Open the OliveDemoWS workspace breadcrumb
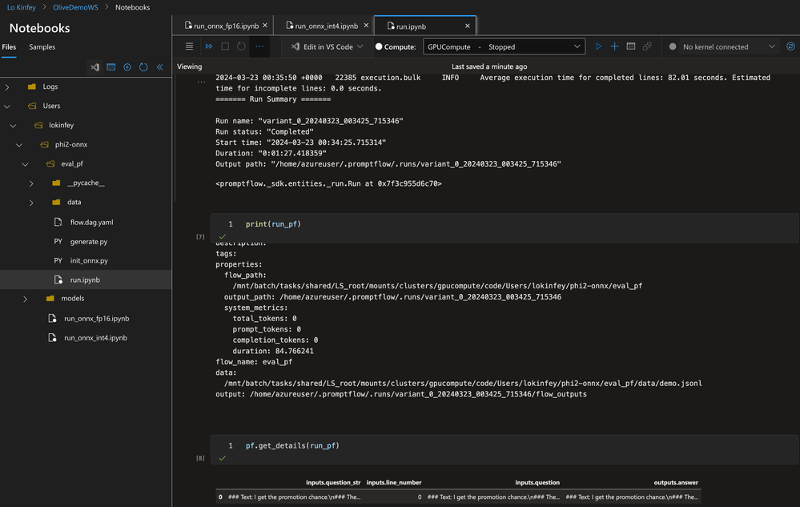Viewport: 800px width, 507px height. coord(75,7)
